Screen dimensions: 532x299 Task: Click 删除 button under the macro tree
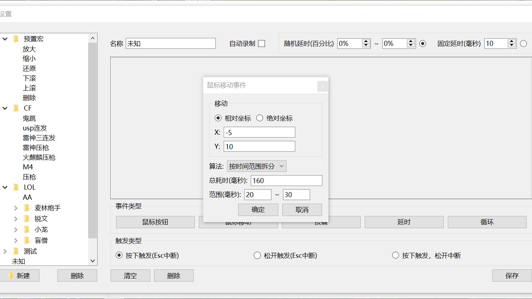click(77, 276)
